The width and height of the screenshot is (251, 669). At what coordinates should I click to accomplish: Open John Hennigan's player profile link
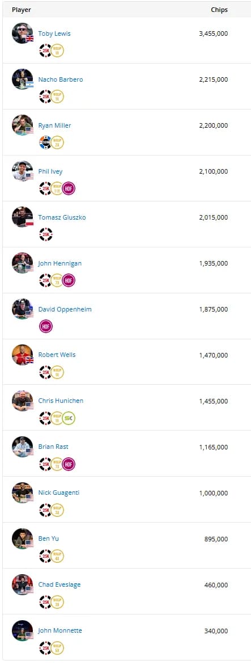(x=59, y=263)
